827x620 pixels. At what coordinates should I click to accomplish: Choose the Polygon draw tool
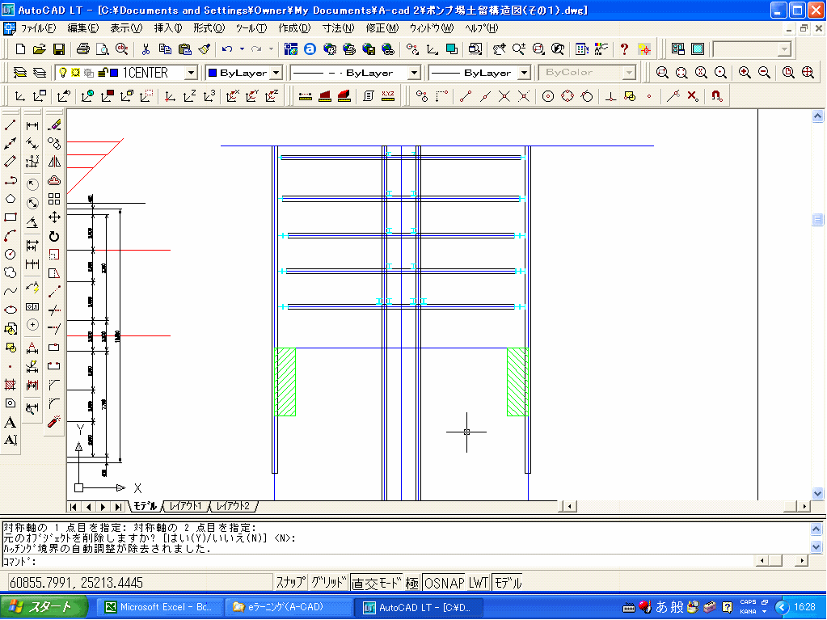pos(10,199)
